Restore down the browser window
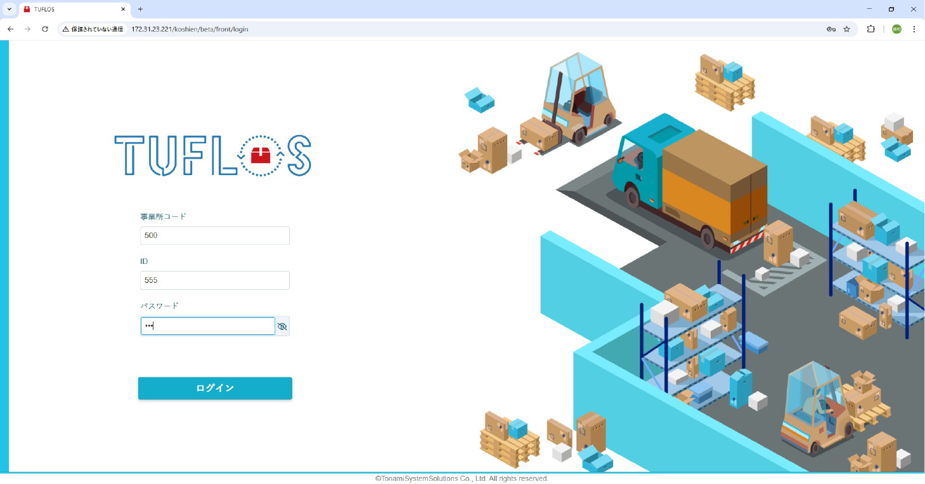This screenshot has width=925, height=484. 891,9
